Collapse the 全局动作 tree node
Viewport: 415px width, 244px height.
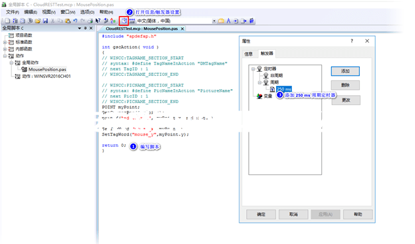11,62
